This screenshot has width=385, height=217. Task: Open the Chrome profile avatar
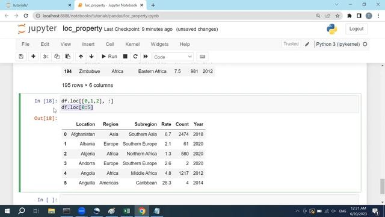click(x=369, y=16)
